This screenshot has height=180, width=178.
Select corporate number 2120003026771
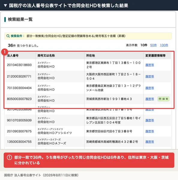click(19, 76)
